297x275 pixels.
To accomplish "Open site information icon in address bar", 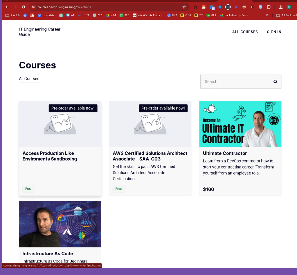I will 33,7.
